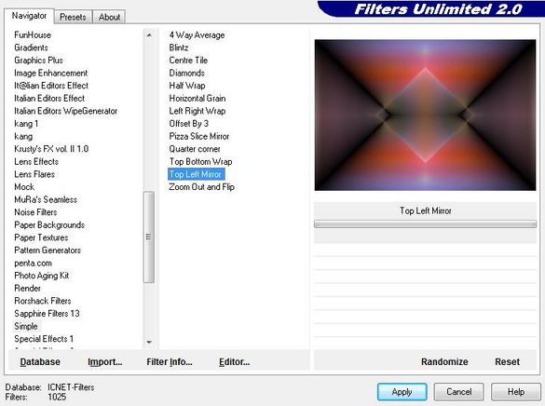545x406 pixels.
Task: Select Graphics Plus category
Action: pos(38,61)
